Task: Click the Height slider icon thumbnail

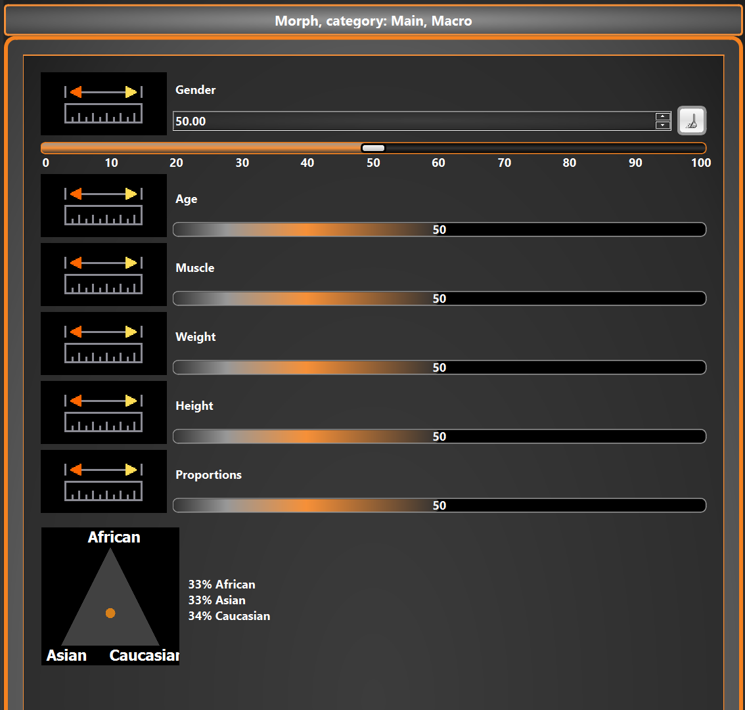Action: [x=104, y=412]
